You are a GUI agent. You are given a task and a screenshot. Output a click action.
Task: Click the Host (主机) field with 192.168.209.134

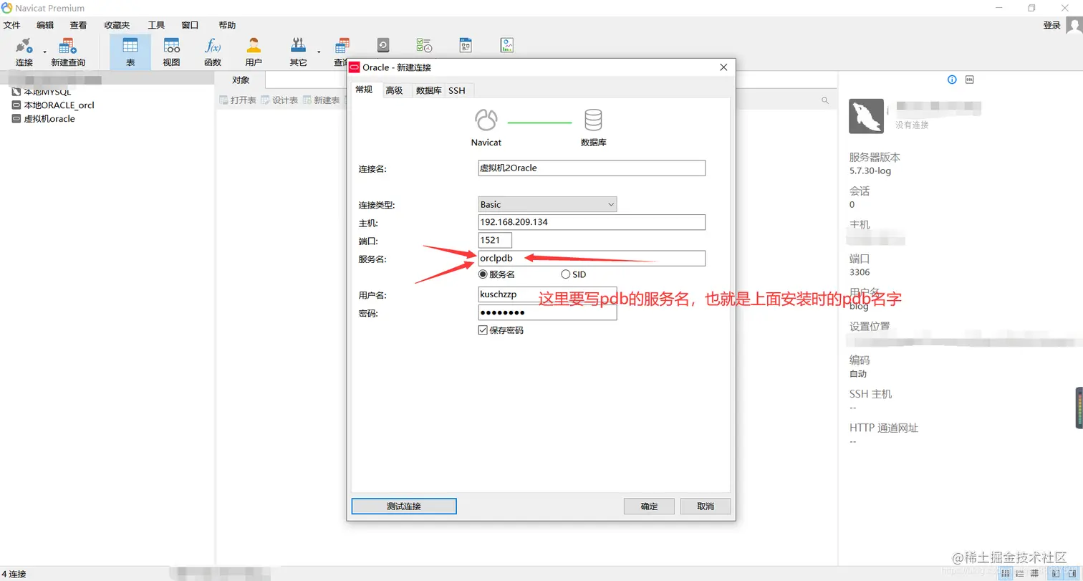592,222
